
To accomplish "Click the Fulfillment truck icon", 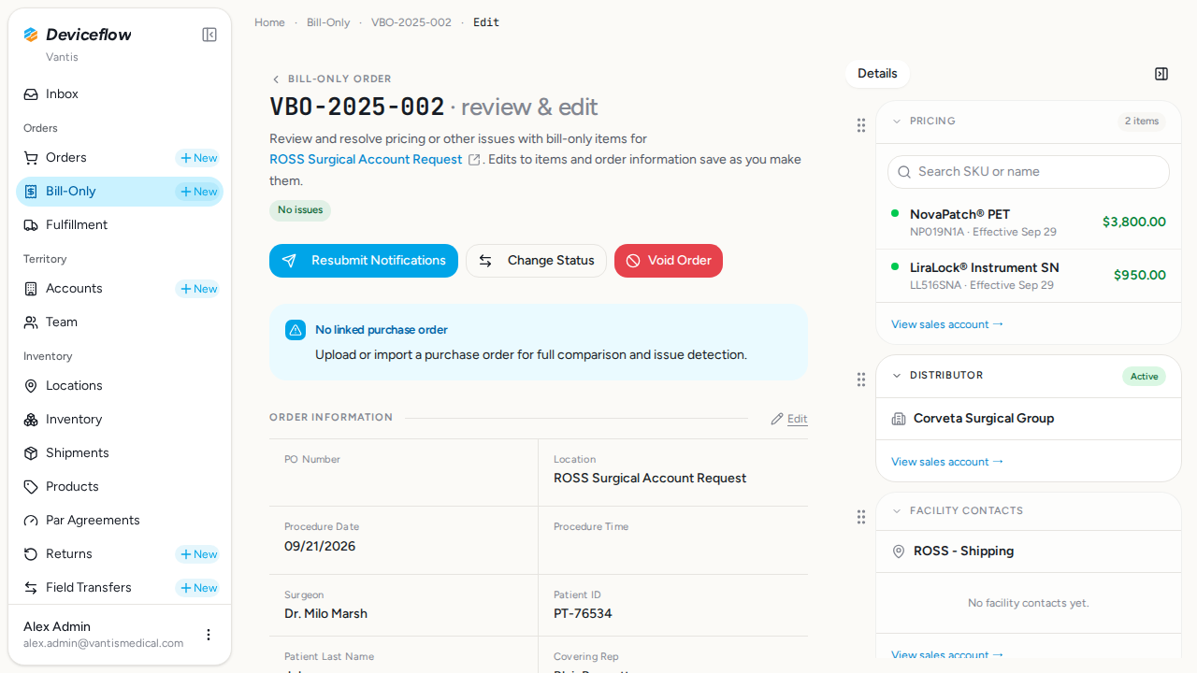I will (x=31, y=225).
